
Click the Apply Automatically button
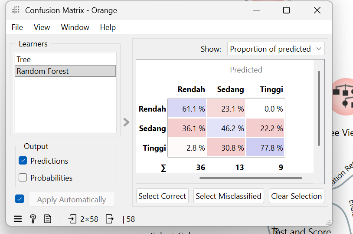[x=72, y=199]
